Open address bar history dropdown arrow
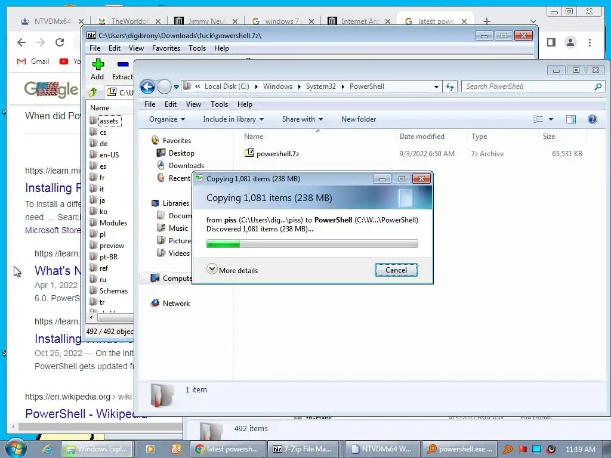Image resolution: width=611 pixels, height=458 pixels. (x=436, y=86)
